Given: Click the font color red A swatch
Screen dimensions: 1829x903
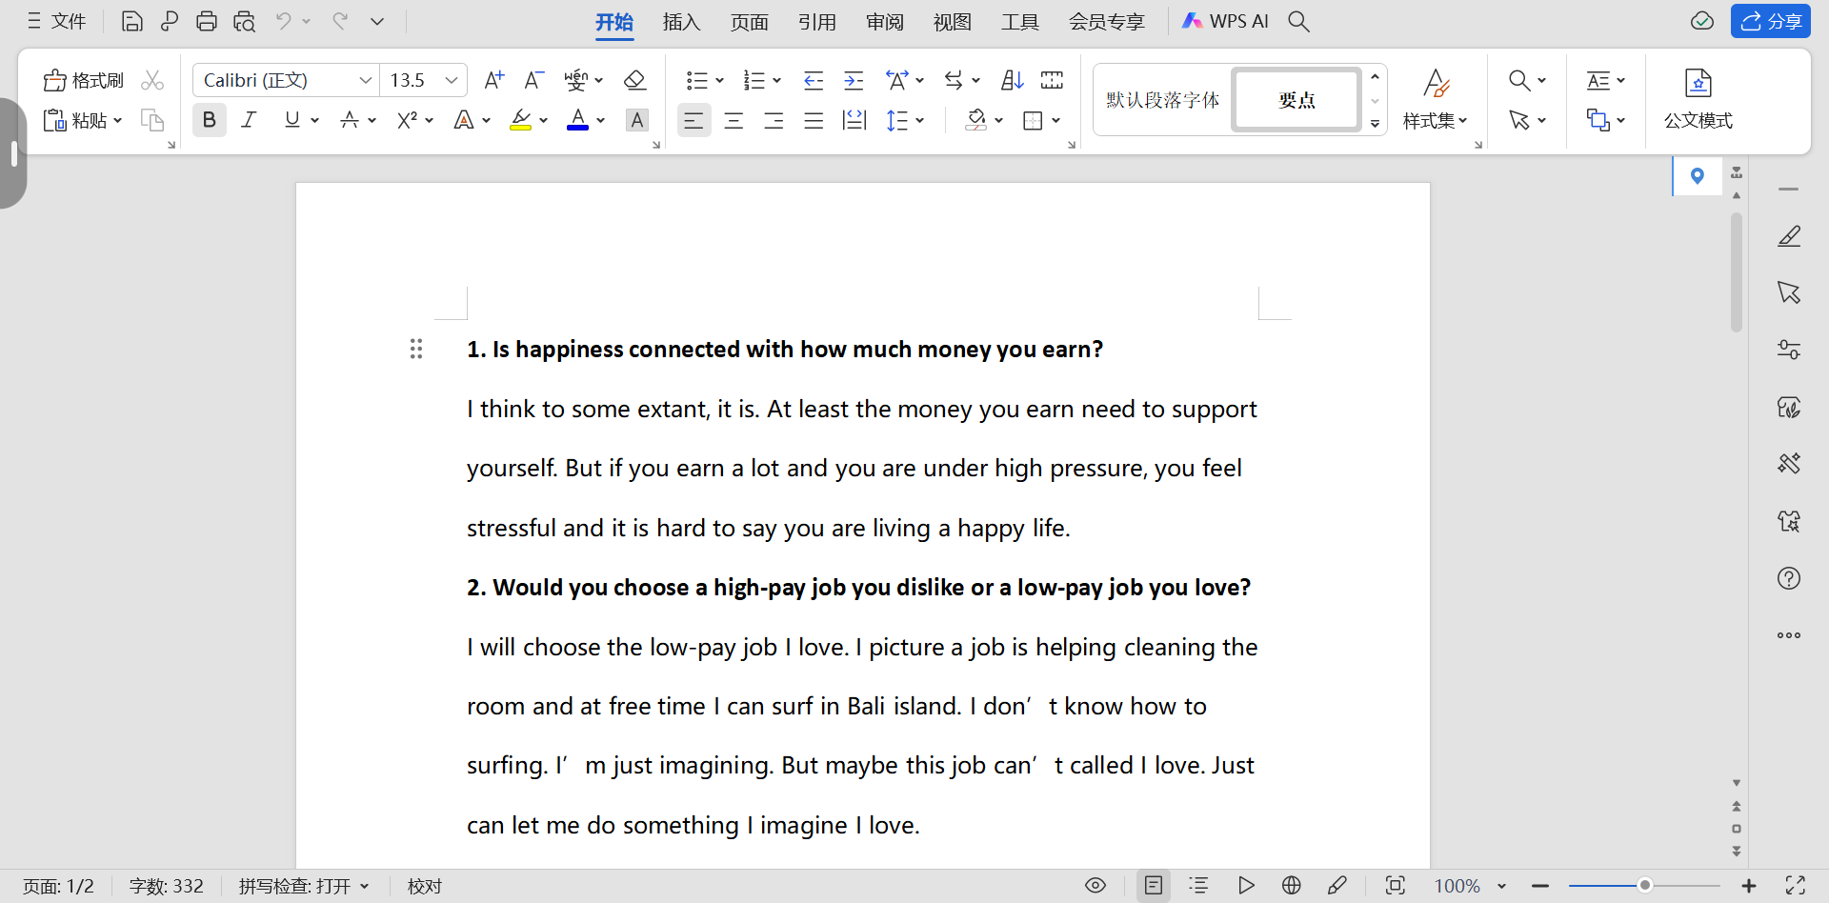Looking at the screenshot, I should [x=577, y=120].
